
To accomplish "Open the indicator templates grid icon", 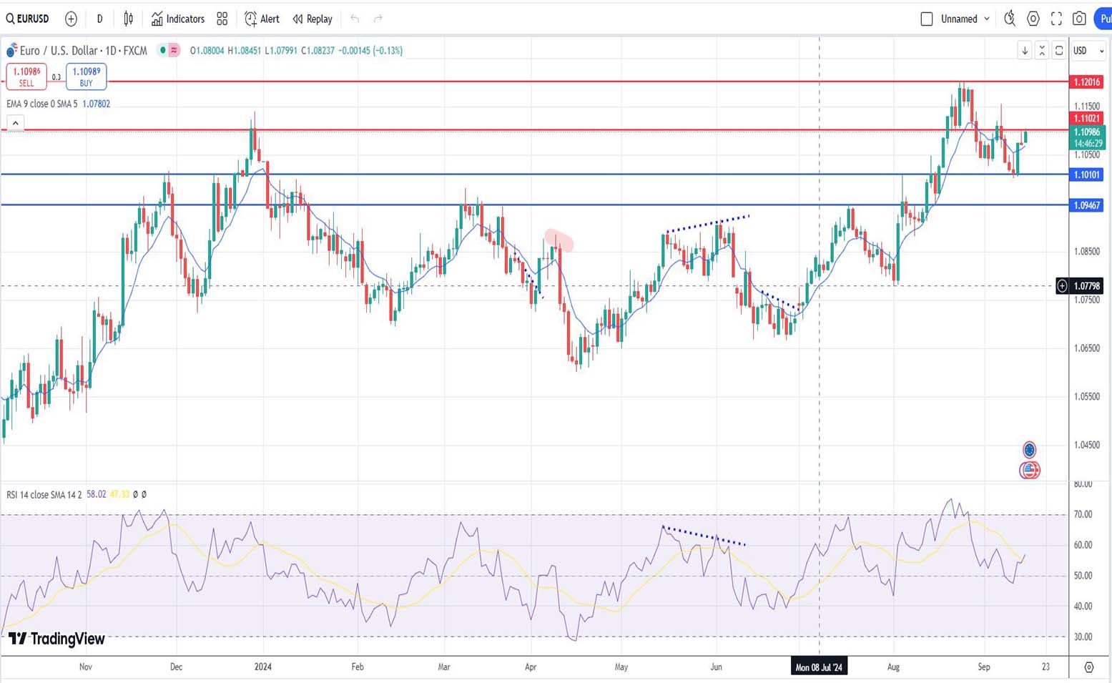I will [x=222, y=19].
